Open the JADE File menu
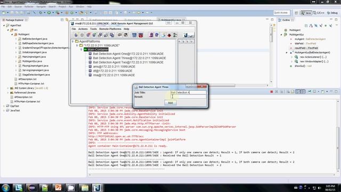The image size is (341, 192). [x=74, y=29]
